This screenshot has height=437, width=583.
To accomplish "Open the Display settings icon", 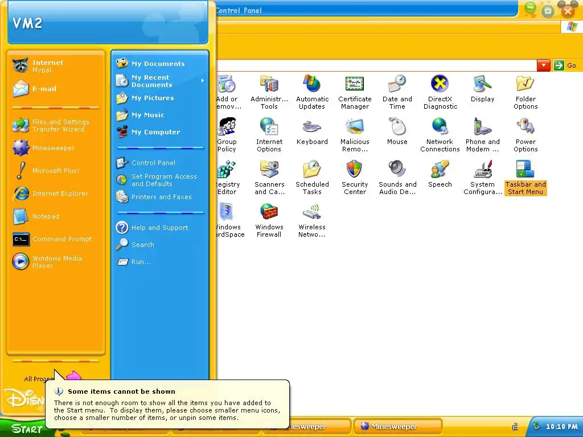I will point(483,89).
